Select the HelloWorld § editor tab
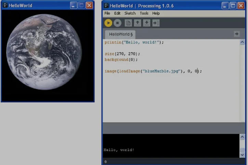Image resolution: width=248 pixels, height=165 pixels. (120, 34)
